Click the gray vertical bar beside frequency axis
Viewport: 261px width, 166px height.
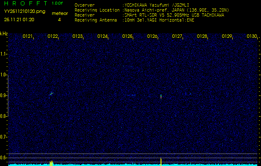[8, 95]
